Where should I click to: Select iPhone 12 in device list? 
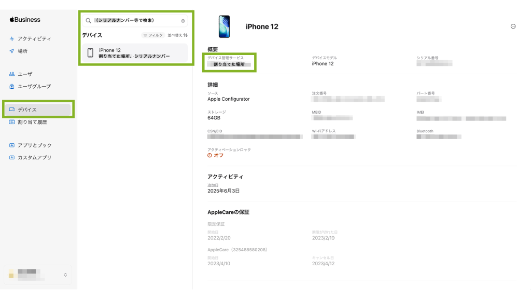click(x=135, y=53)
